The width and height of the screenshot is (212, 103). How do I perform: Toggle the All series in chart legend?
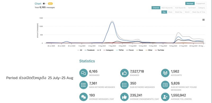tap(80, 50)
